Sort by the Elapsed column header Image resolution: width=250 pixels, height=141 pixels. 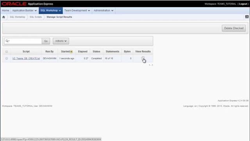click(x=82, y=51)
